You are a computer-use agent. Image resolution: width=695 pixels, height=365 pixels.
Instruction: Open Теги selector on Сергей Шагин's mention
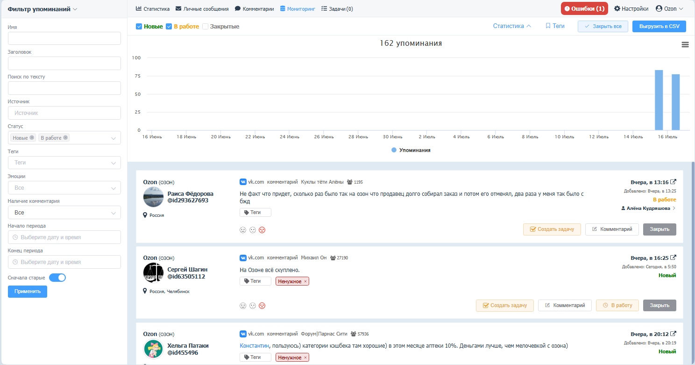(x=255, y=281)
